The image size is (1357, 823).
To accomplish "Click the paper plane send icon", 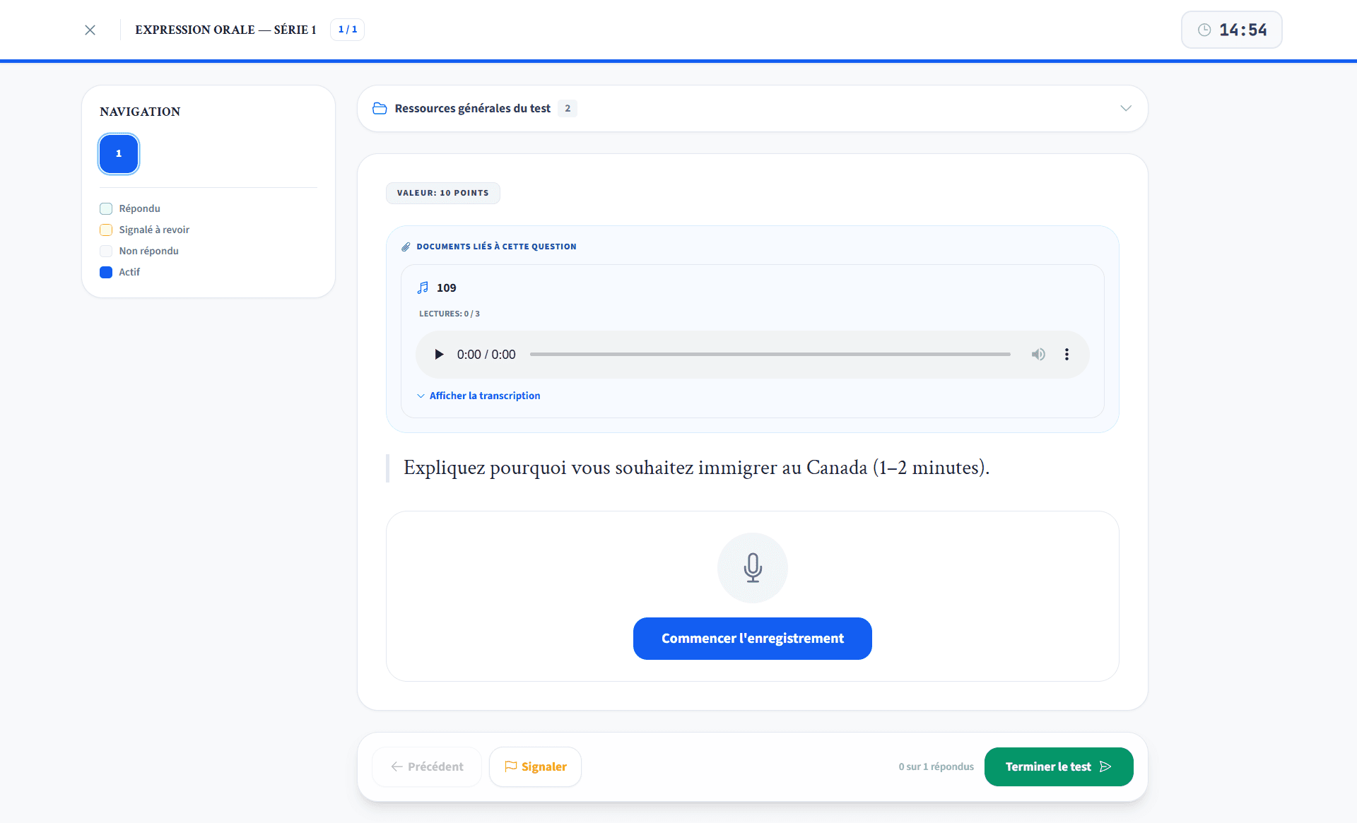I will (x=1106, y=766).
